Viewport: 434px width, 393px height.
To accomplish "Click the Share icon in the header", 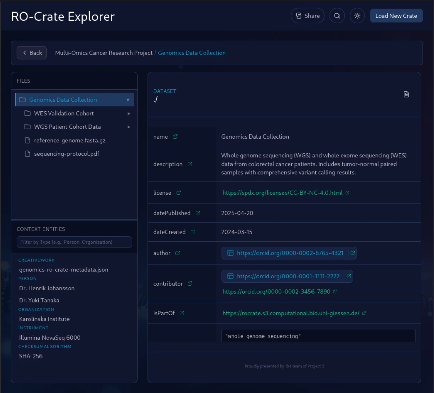I will pyautogui.click(x=298, y=15).
